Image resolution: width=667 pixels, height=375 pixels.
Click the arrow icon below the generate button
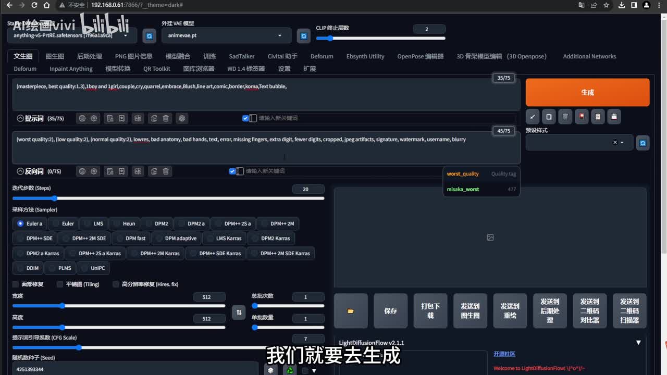click(x=532, y=117)
